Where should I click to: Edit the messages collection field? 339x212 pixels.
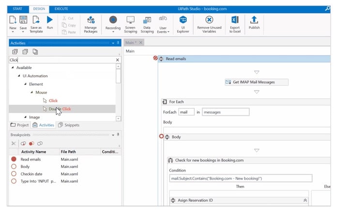tap(226, 112)
